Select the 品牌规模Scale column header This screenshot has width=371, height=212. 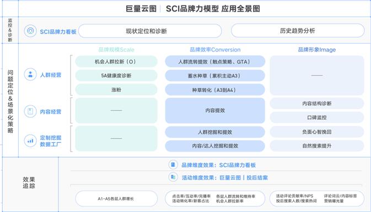(x=116, y=49)
